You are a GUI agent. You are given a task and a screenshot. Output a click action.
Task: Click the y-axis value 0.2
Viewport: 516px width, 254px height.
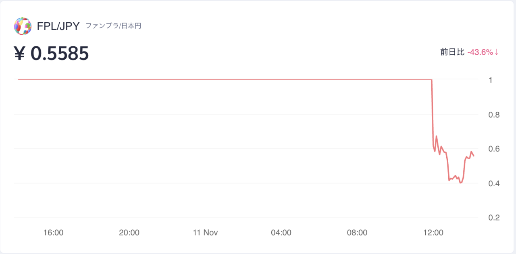tap(494, 218)
